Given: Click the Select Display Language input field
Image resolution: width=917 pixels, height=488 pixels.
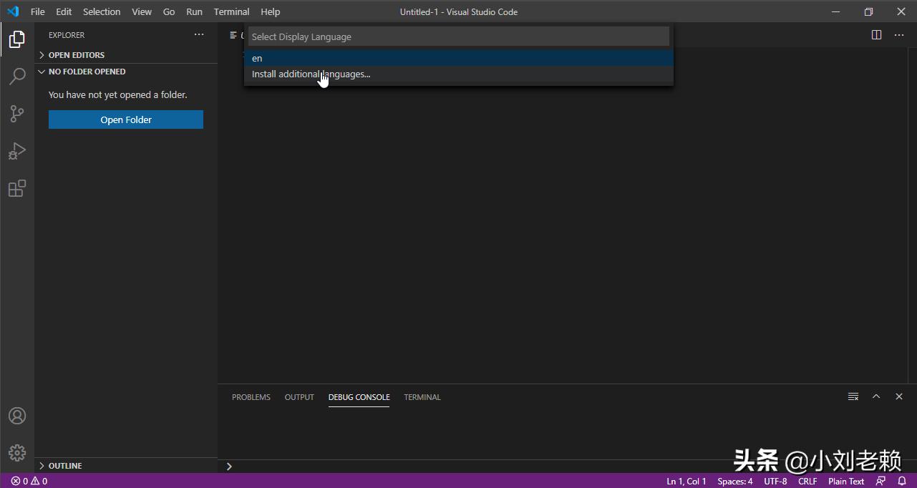Looking at the screenshot, I should [x=458, y=36].
